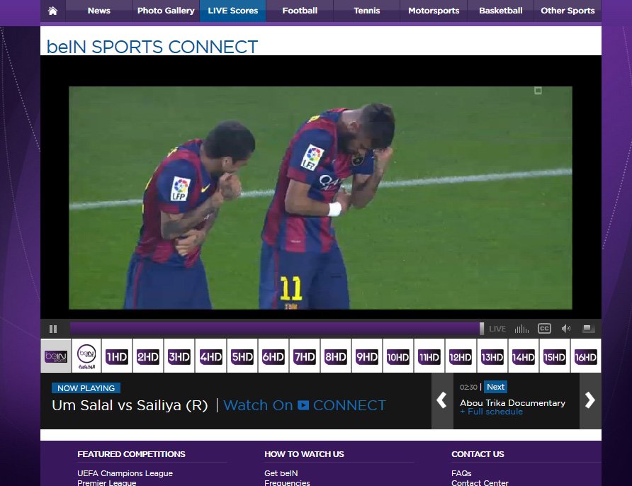Switch to channel 13HD
Viewport: 632px width, 486px height.
tap(492, 356)
